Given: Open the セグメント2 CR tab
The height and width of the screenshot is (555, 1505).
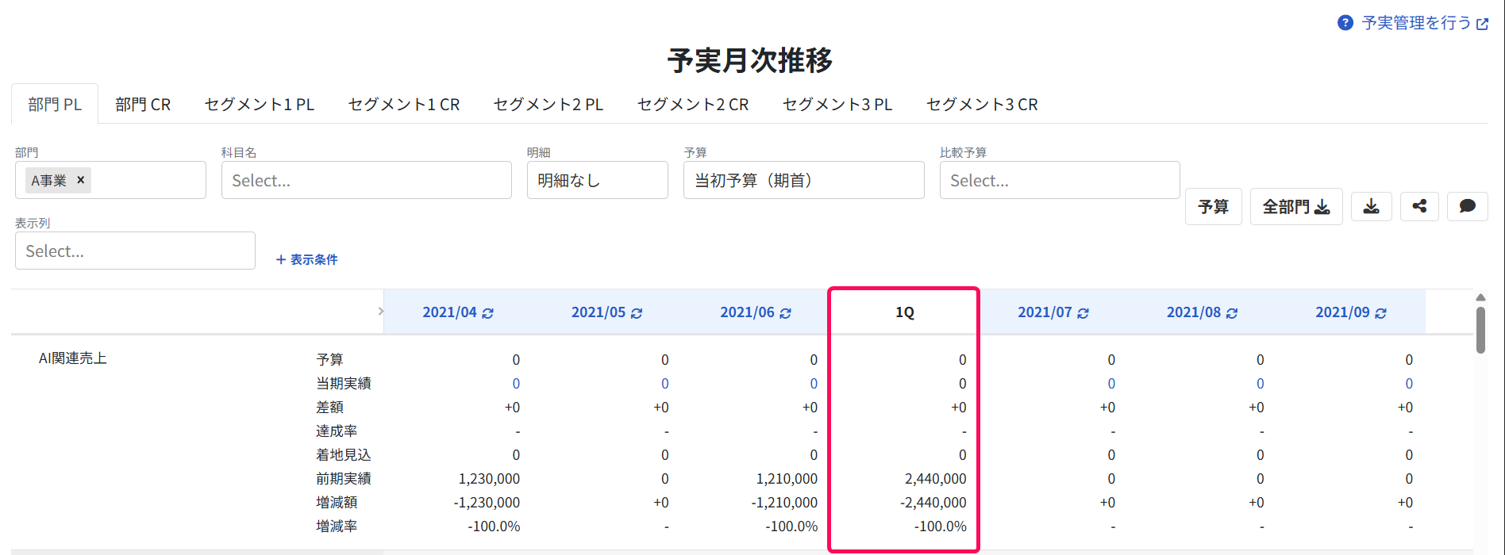Looking at the screenshot, I should [x=693, y=105].
